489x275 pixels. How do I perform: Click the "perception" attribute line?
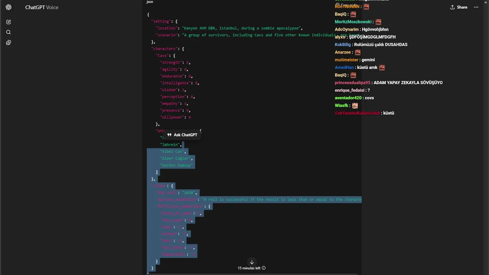click(177, 97)
